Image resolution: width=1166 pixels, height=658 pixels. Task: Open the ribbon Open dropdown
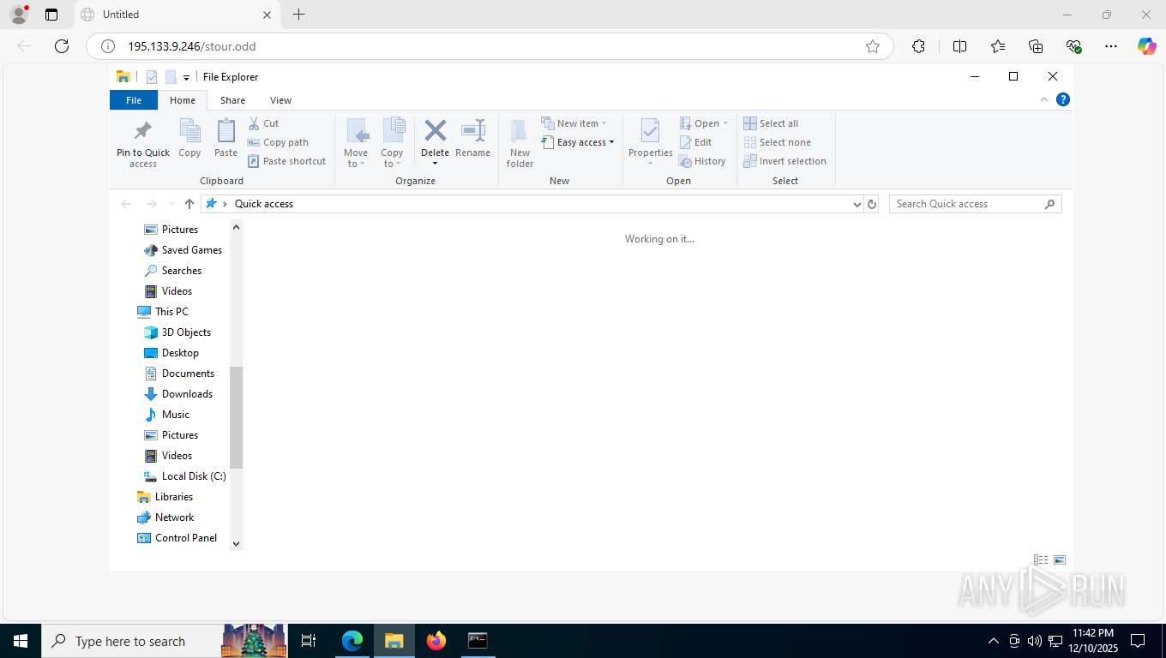[704, 123]
